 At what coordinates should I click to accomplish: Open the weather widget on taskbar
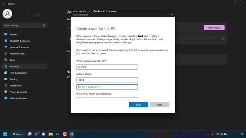[x=37, y=134]
